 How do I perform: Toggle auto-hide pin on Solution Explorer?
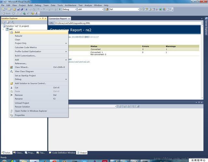43,18
